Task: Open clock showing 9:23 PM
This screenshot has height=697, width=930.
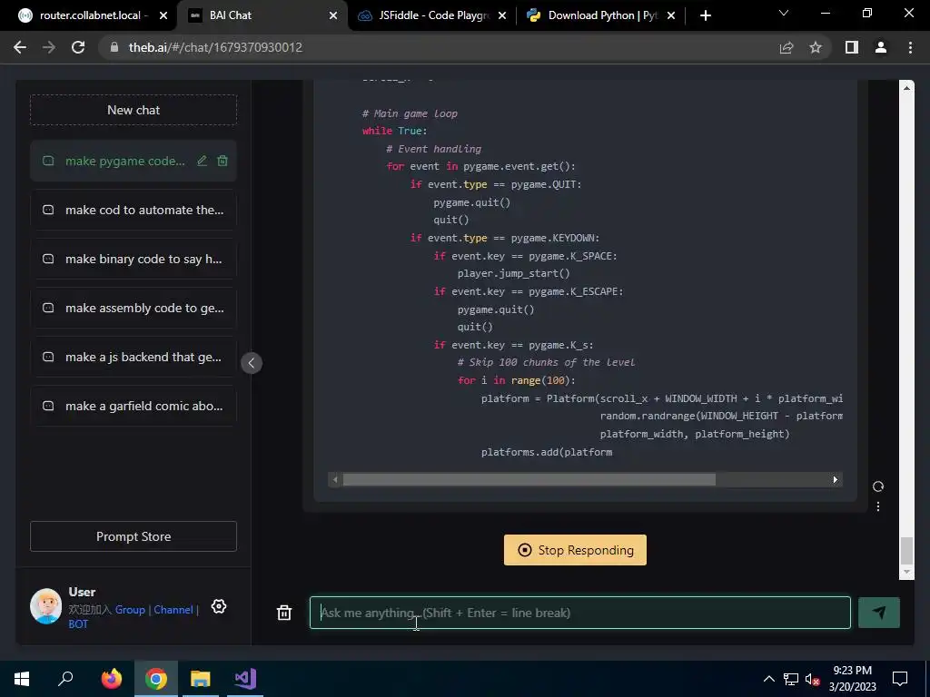Action: tap(852, 679)
